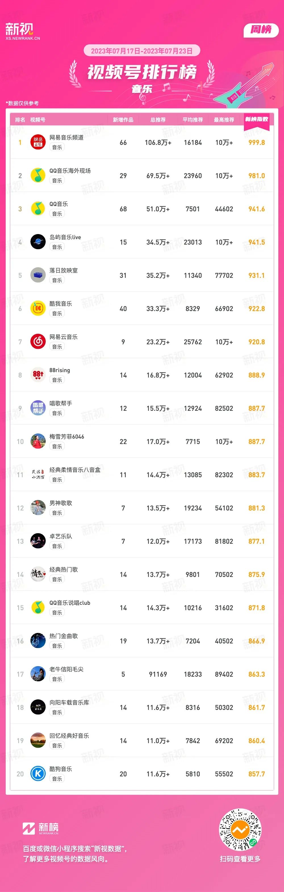284x892 pixels.
Task: Click the 新视 logo at top left
Action: pyautogui.click(x=22, y=32)
